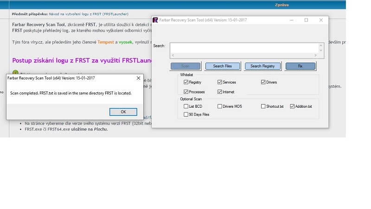Image resolution: width=371 pixels, height=209 pixels.
Task: Click the Whitelist group label
Action: [x=186, y=75]
